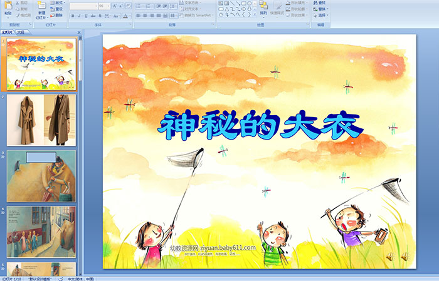This screenshot has width=439, height=281.
Task: Toggle align text left
Action: (x=139, y=16)
